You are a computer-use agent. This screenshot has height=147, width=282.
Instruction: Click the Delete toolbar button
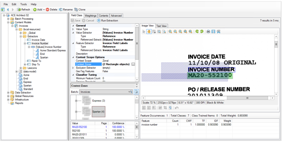click(51, 9)
